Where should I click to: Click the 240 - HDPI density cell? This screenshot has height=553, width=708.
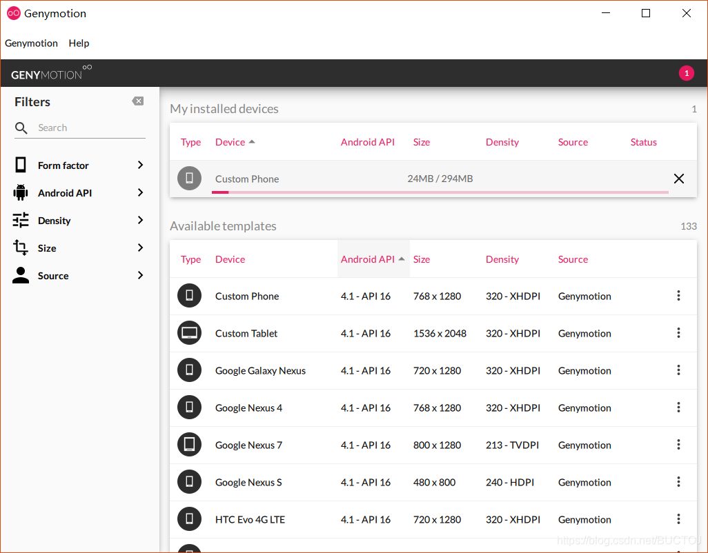[509, 482]
